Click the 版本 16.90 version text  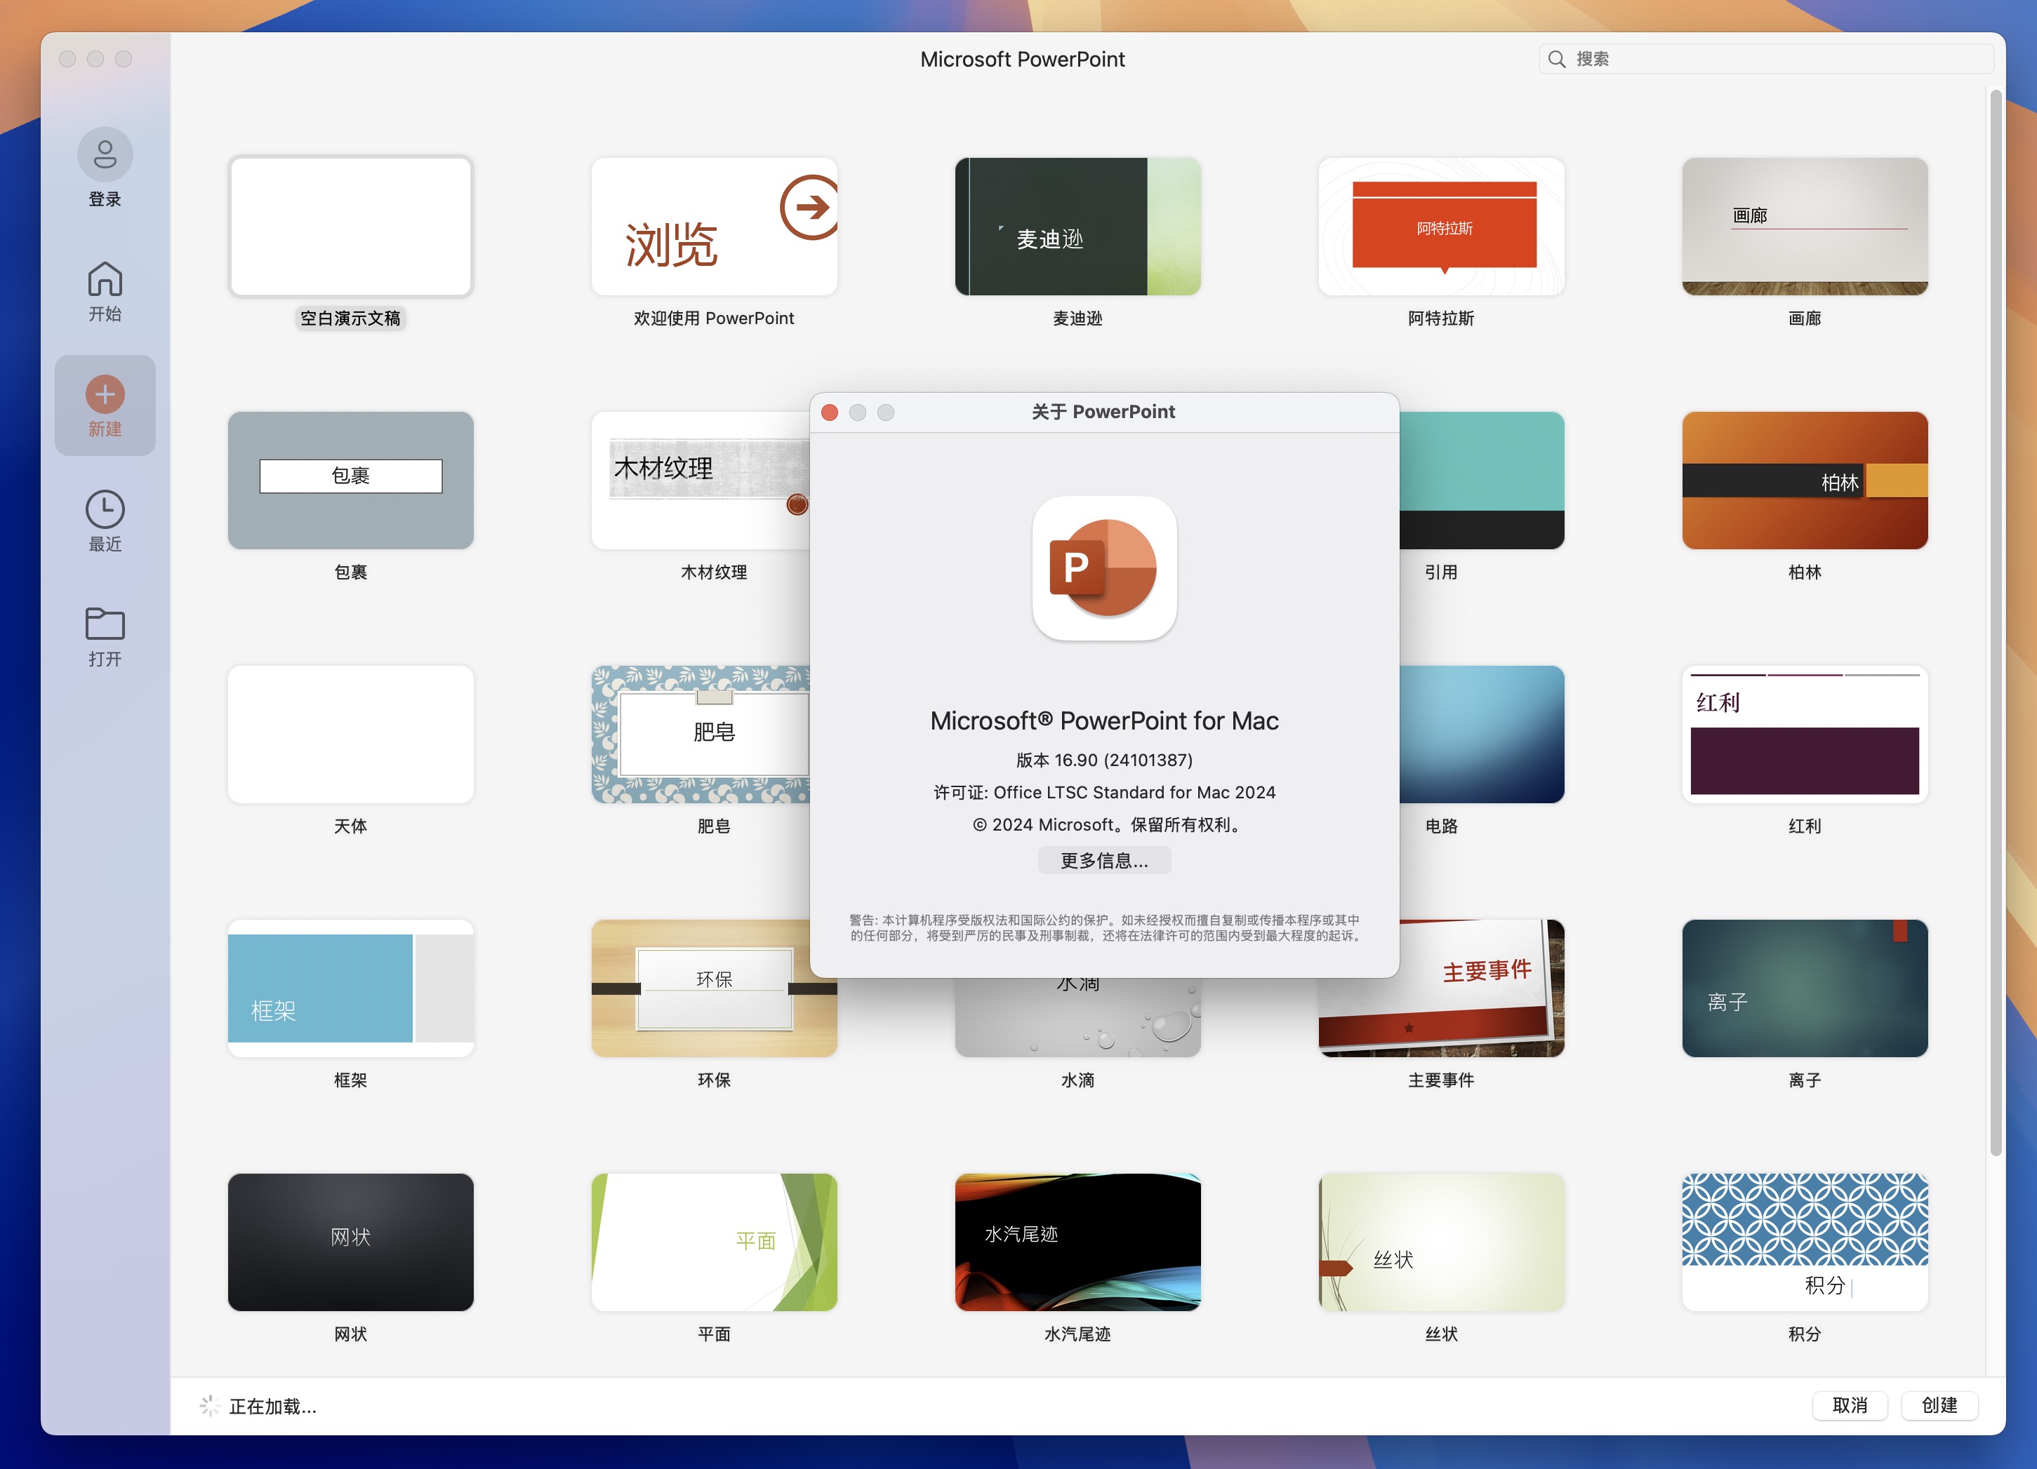[x=1104, y=760]
